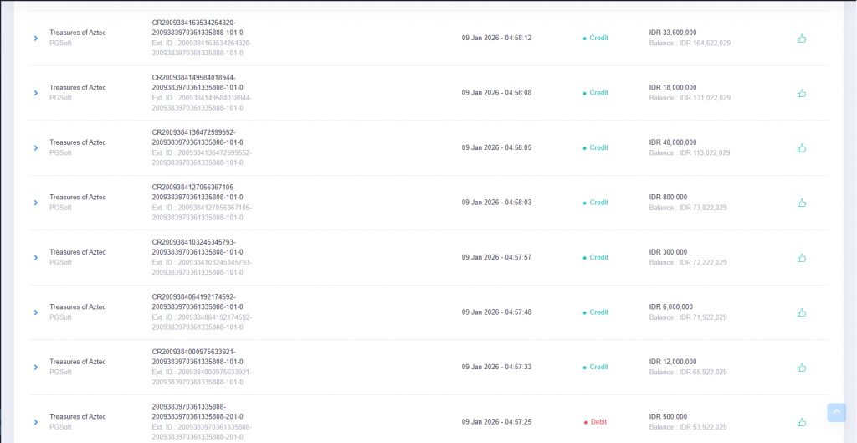This screenshot has width=857, height=443.
Task: Click thumbs-up icon for IDR 800,000 credit
Action: tap(802, 203)
